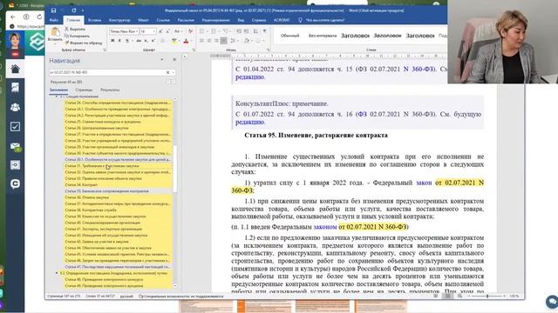The image size is (558, 313).
Task: Select the Без интервала style
Action: (x=323, y=36)
